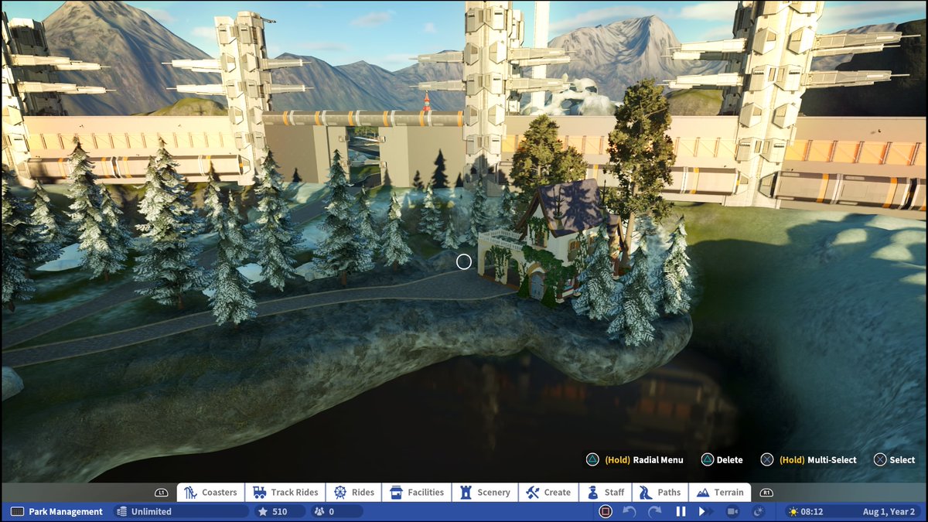Click the L1 previous-tab indicator

coord(161,493)
